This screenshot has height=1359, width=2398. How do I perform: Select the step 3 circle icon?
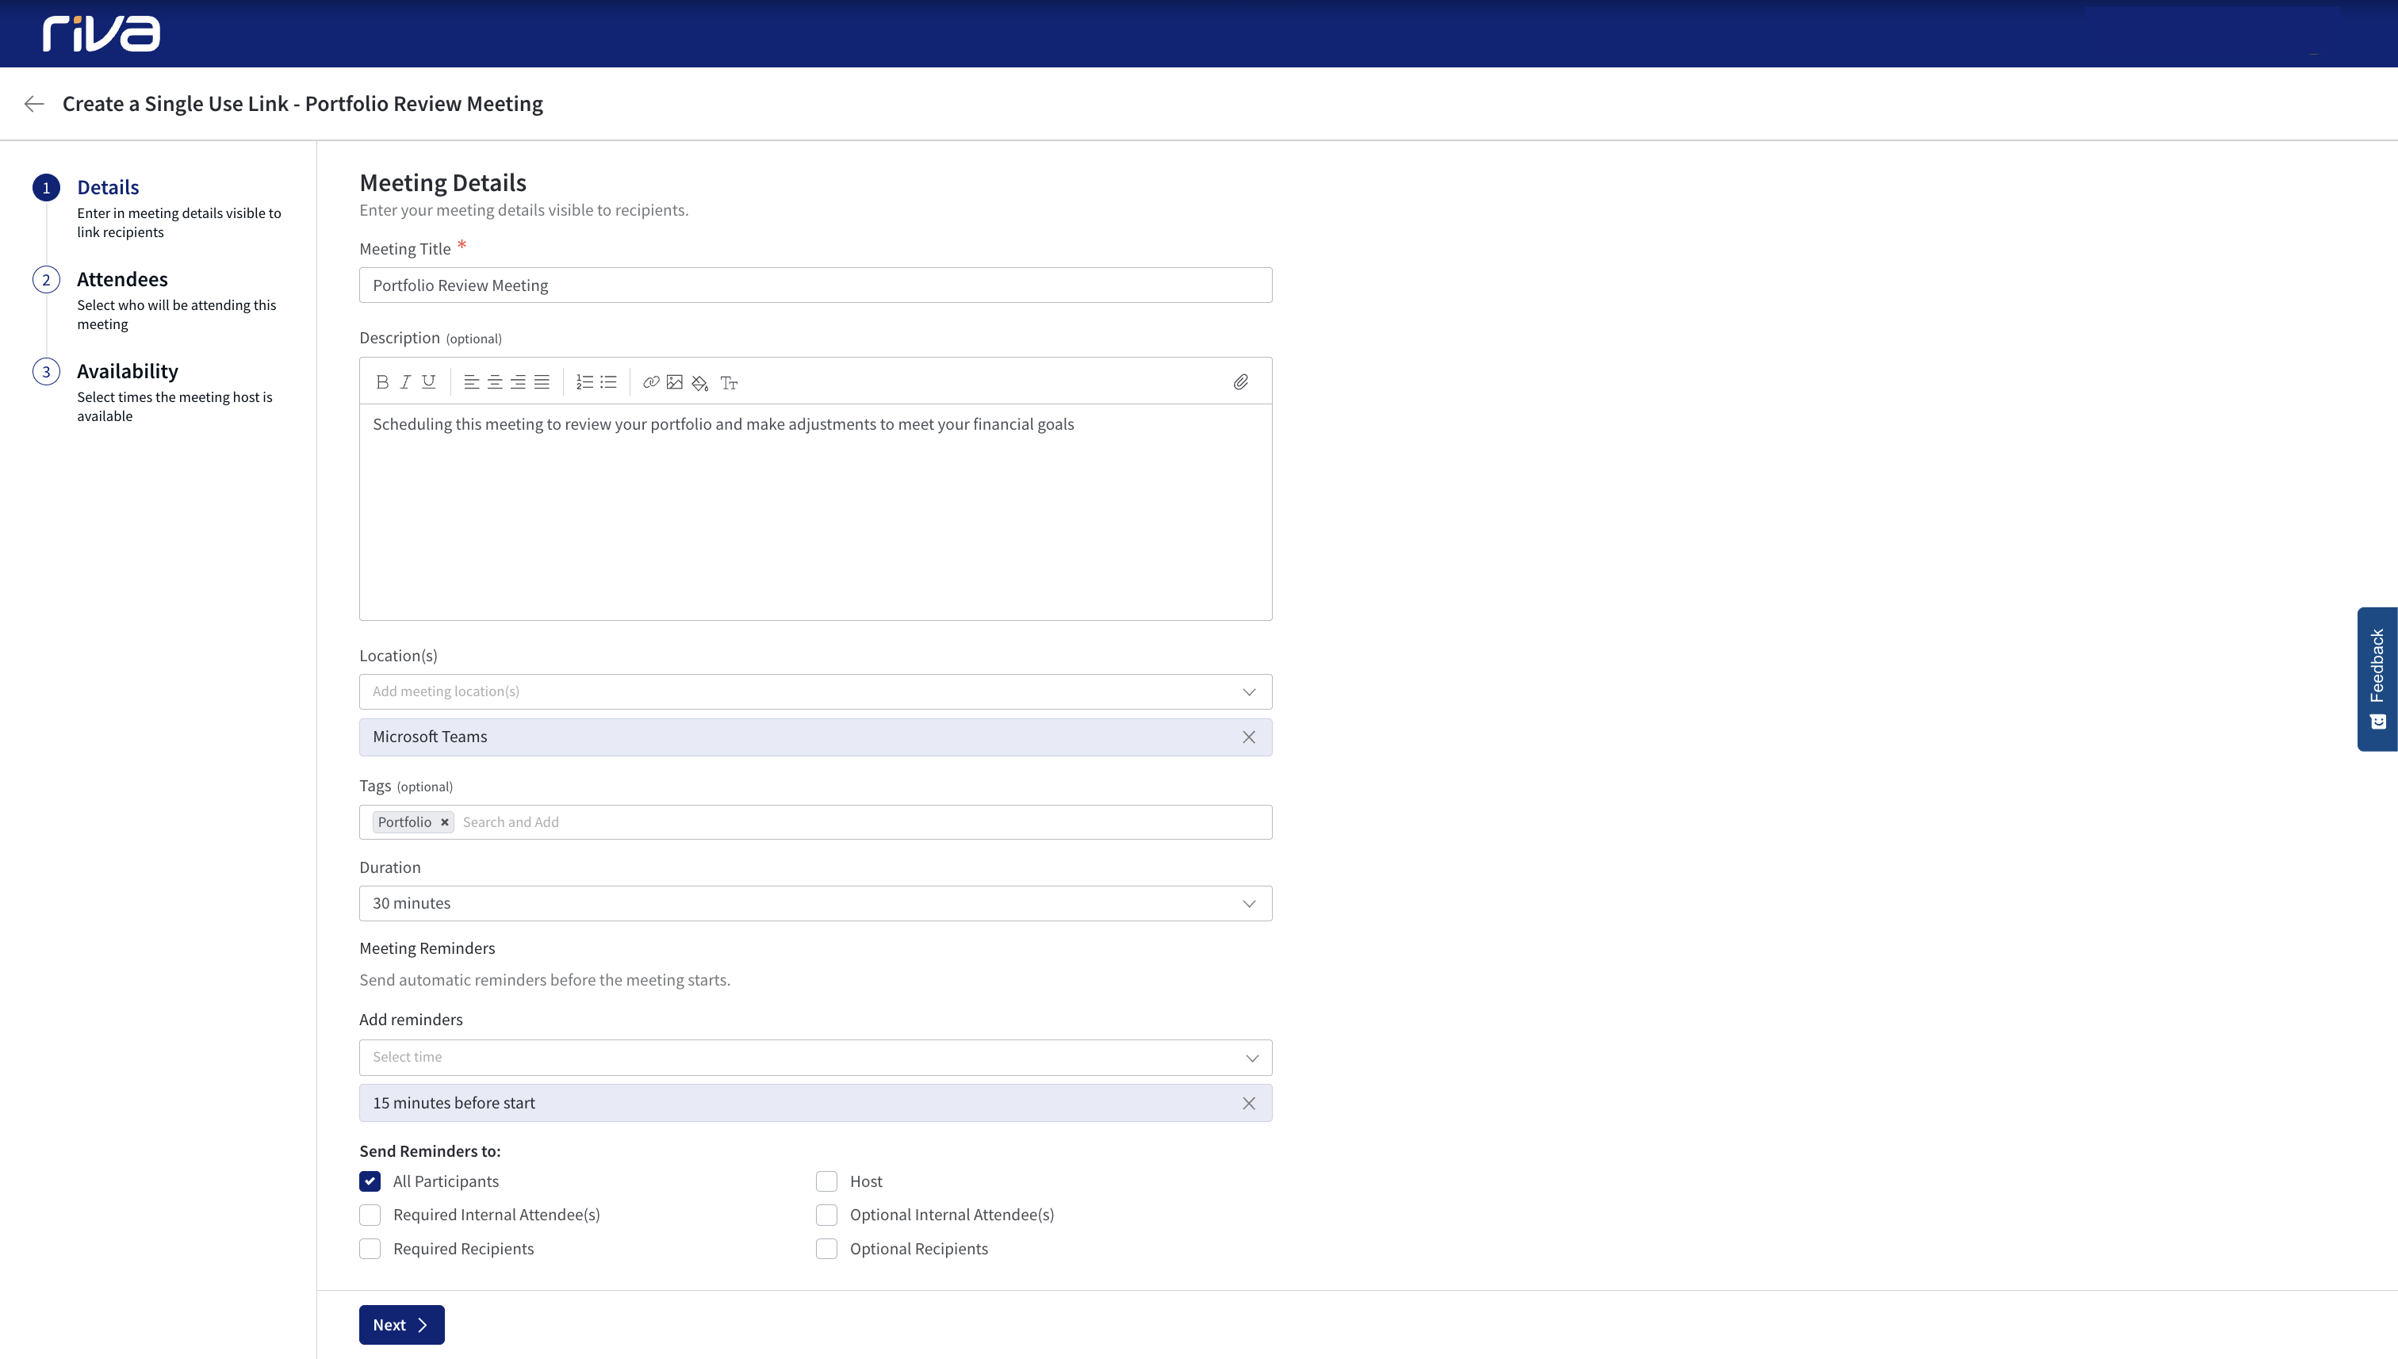[46, 372]
